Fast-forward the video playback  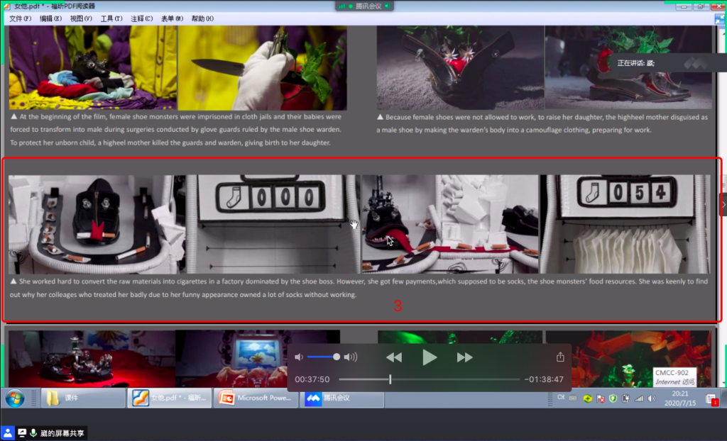[x=464, y=357]
